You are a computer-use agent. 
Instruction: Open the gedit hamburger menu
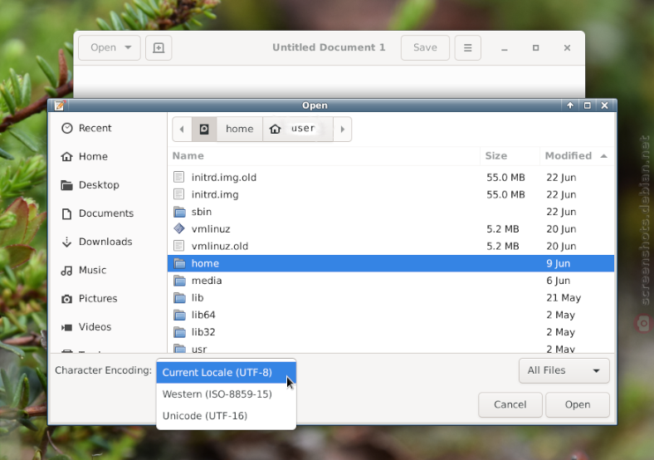467,47
